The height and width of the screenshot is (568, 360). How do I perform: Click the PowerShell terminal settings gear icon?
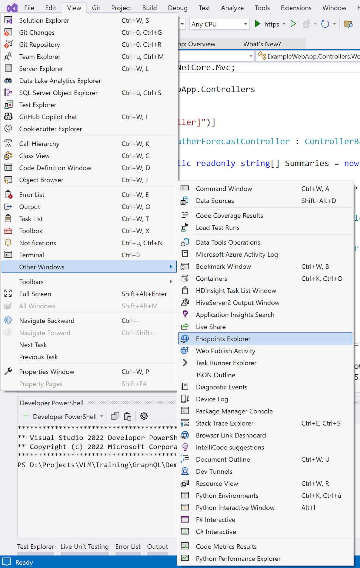[x=144, y=416]
